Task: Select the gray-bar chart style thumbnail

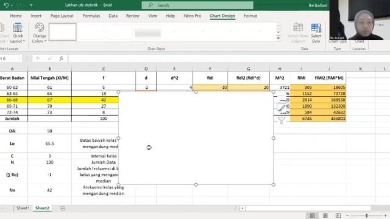Action: point(147,32)
